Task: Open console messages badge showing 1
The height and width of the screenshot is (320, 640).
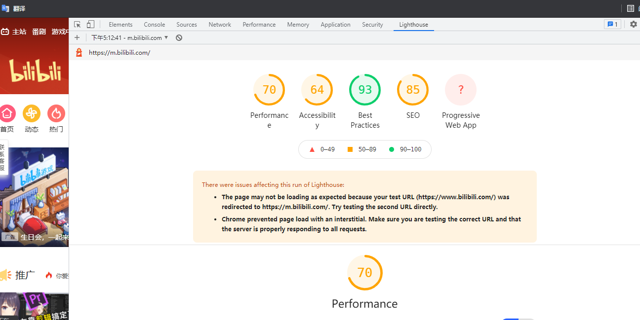Action: tap(612, 24)
